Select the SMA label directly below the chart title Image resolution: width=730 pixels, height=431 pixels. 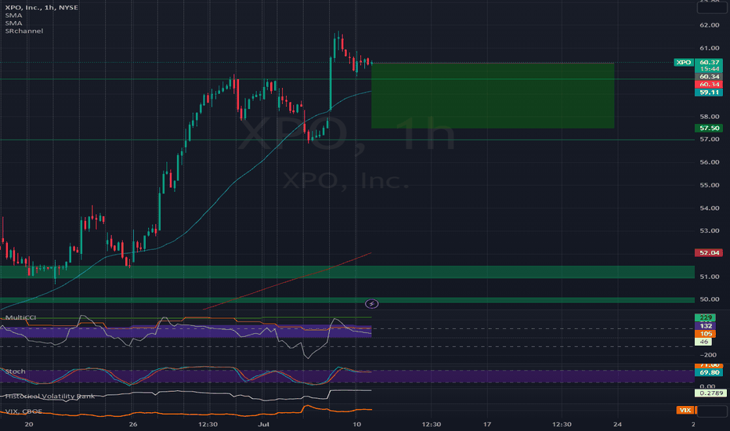pyautogui.click(x=13, y=16)
